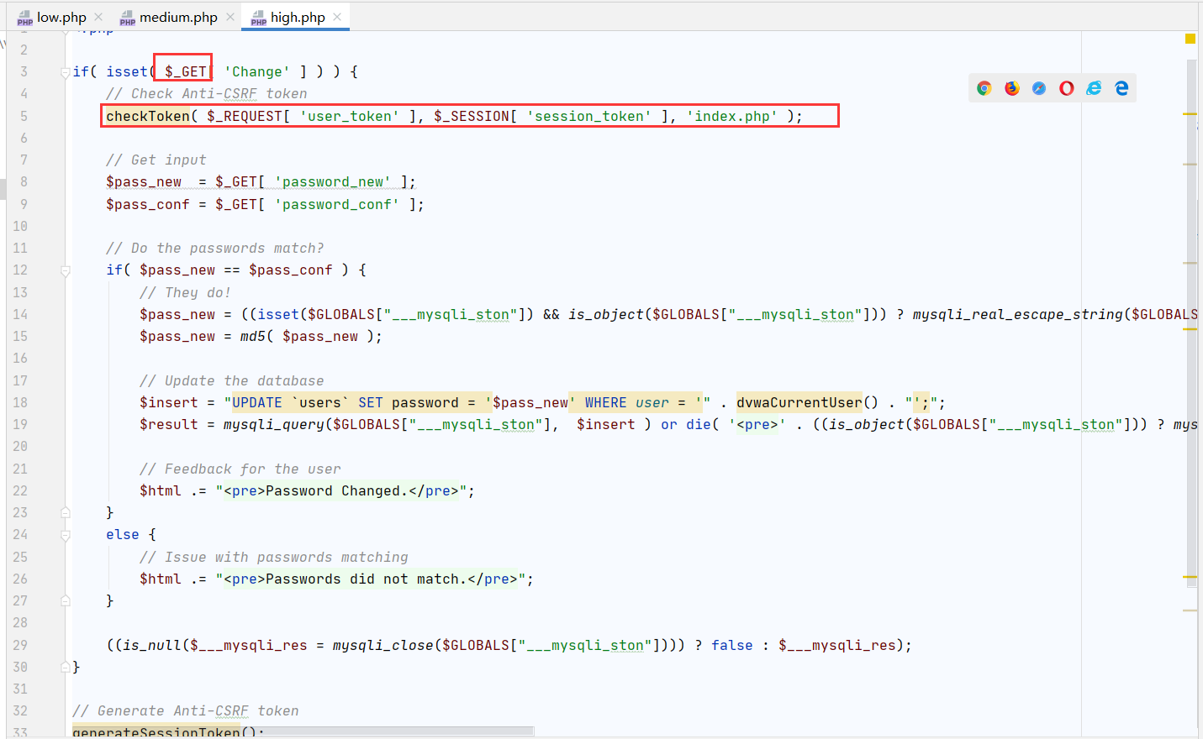Jump to warning stripe mark beside line 12

[1190, 264]
